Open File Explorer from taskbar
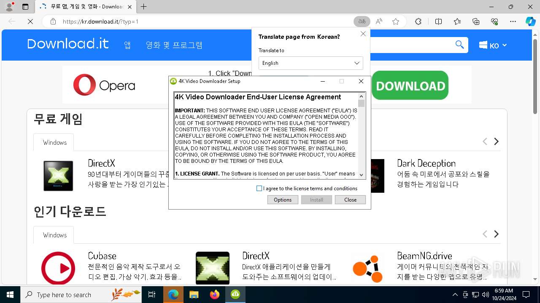This screenshot has width=540, height=303. [194, 295]
